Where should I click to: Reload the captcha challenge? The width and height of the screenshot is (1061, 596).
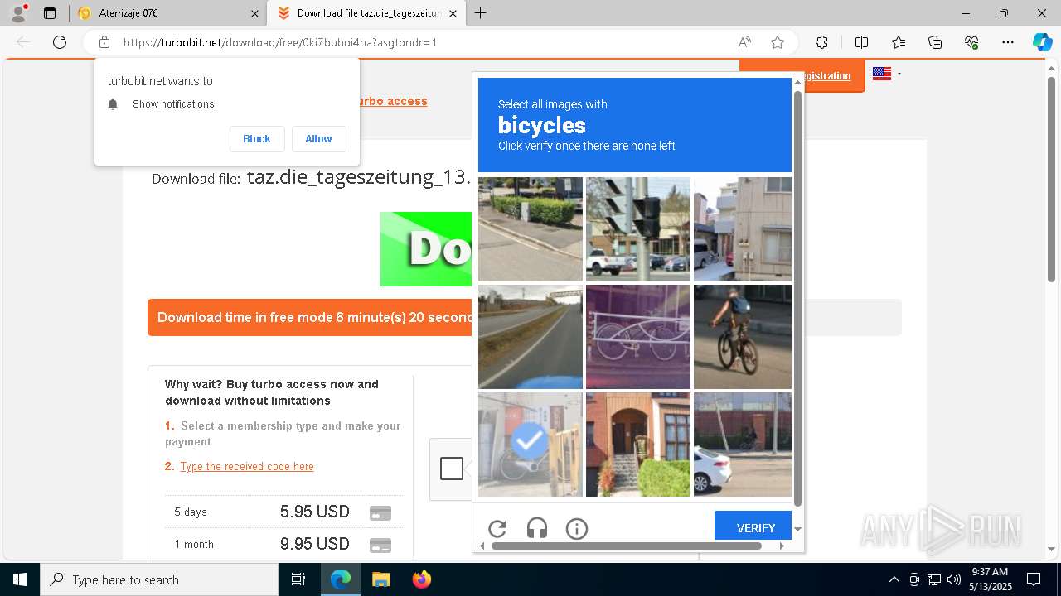click(x=497, y=528)
